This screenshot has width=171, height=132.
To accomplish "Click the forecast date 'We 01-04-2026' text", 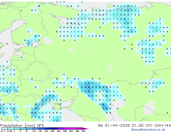I will click(114, 126).
